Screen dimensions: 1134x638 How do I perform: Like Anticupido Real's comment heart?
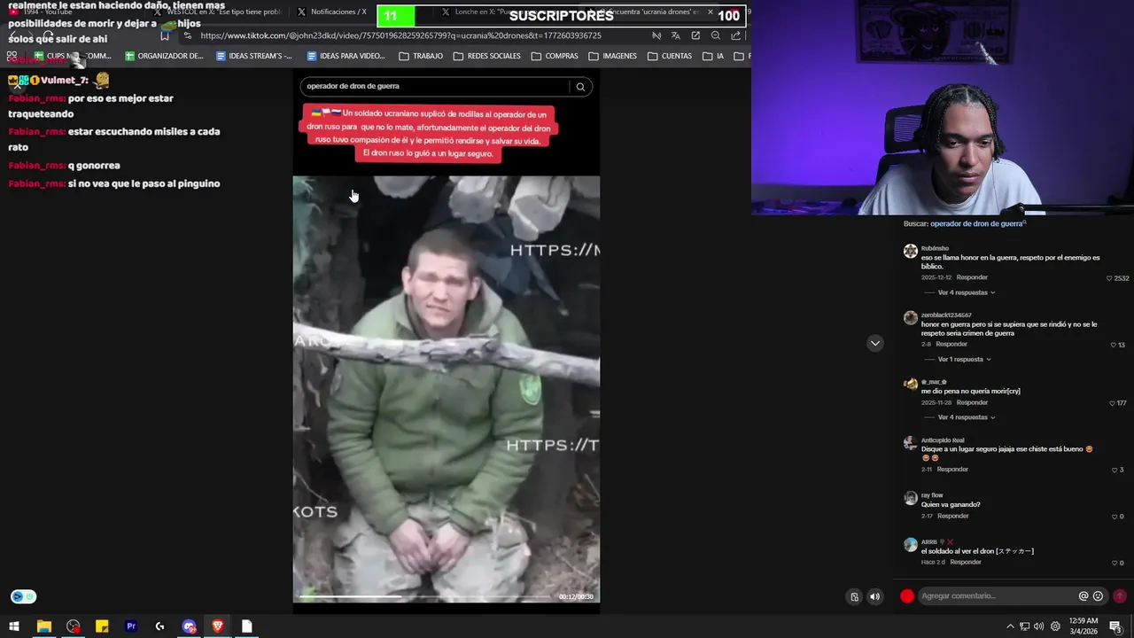(x=1115, y=470)
